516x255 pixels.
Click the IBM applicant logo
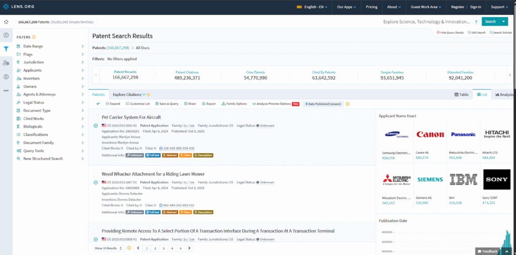click(464, 179)
